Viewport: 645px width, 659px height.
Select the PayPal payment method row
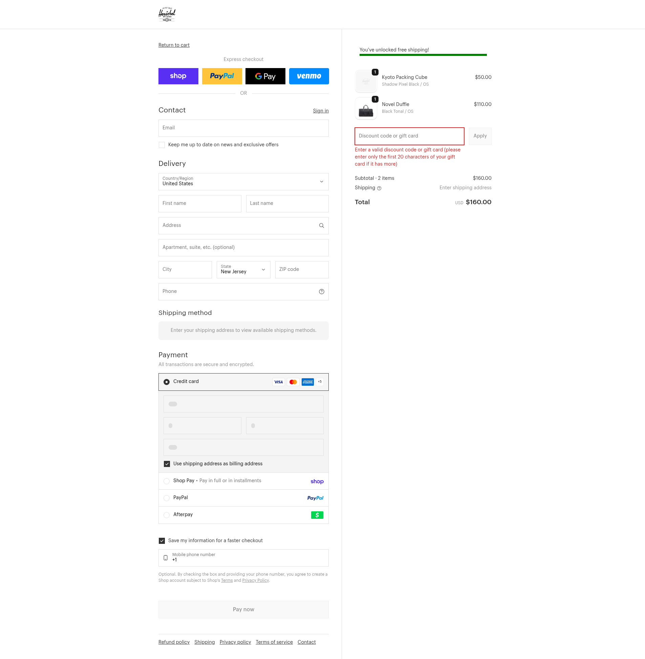[243, 498]
